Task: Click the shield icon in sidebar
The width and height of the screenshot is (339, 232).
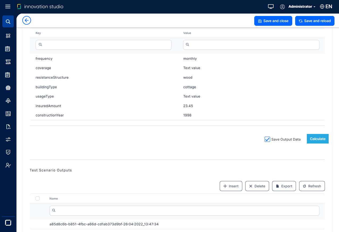Action: (8, 152)
